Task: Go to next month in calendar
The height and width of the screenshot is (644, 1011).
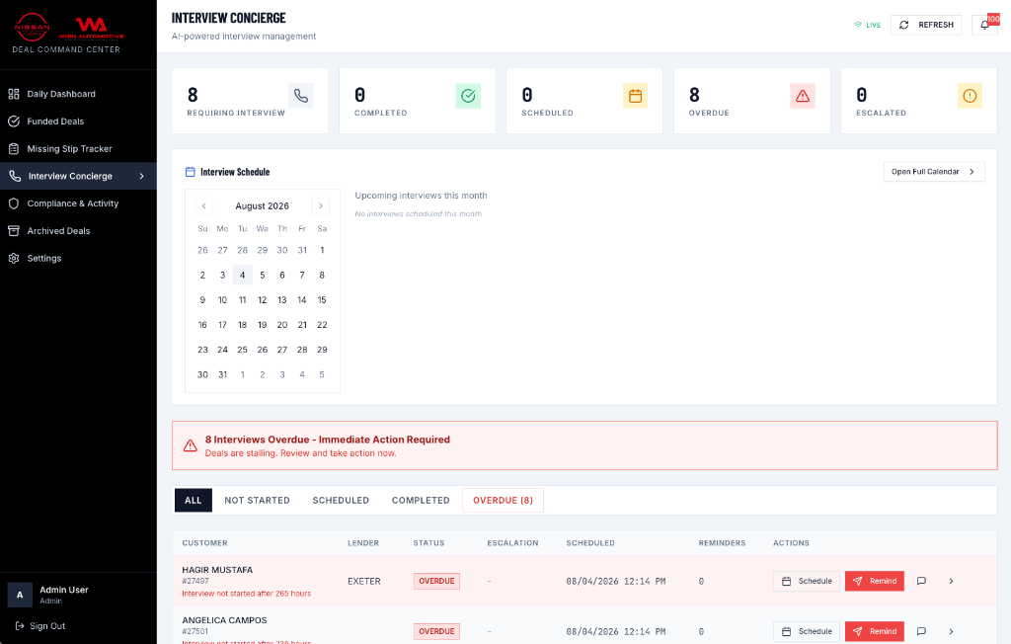Action: pos(321,205)
